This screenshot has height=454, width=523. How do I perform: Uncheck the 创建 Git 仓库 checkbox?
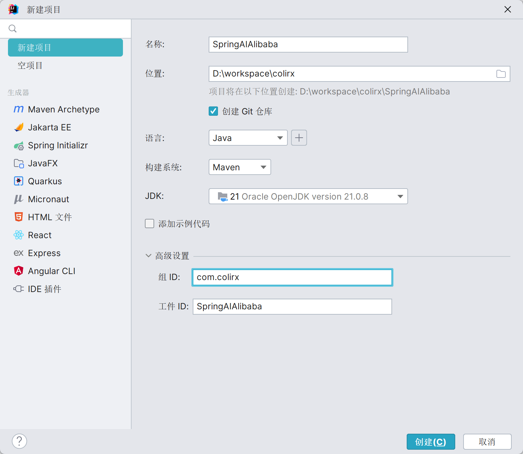pos(213,111)
